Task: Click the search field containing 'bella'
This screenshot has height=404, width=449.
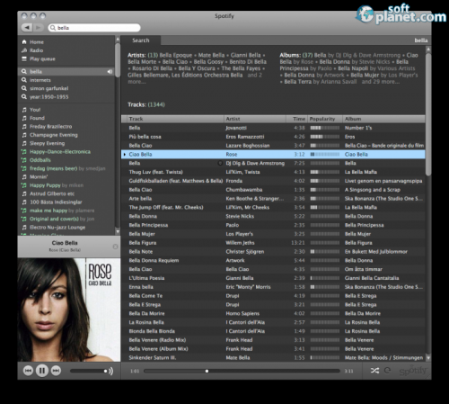Action: click(94, 28)
